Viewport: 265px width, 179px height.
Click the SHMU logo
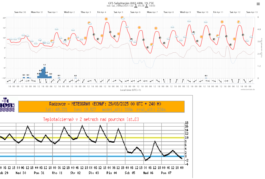pos(8,104)
